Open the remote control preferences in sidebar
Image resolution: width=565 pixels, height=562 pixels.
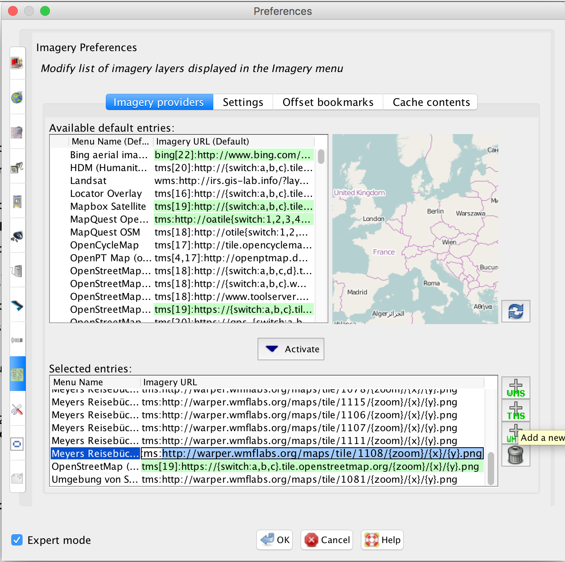[17, 340]
